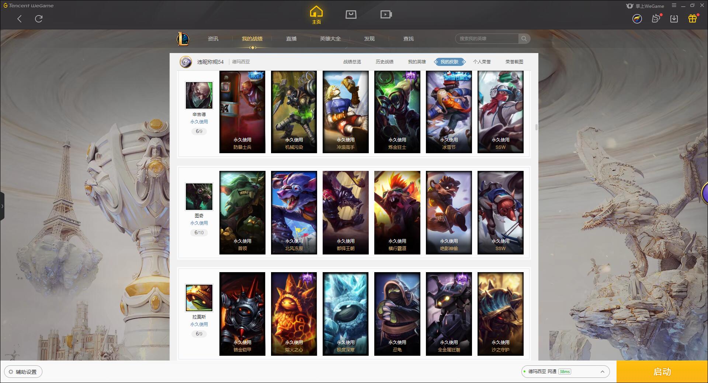Open the 铬金铠甲 skin card

pos(242,314)
